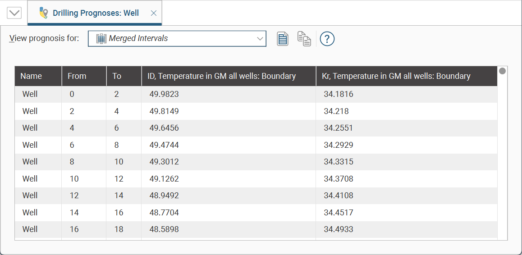Expand the tab list chevron button
The width and height of the screenshot is (522, 255).
(x=14, y=13)
